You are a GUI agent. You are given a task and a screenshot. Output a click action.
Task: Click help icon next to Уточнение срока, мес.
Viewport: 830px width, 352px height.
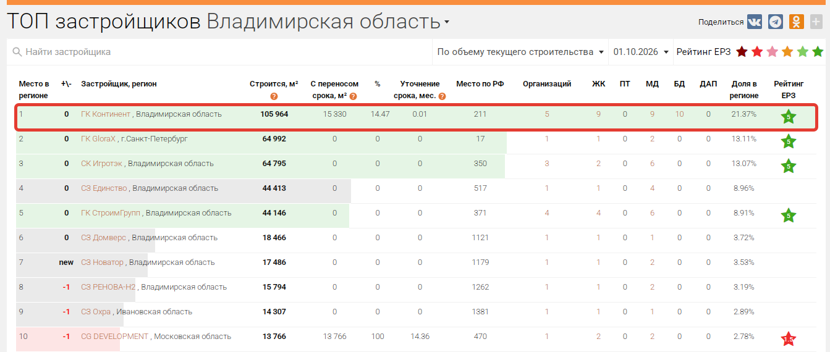tap(442, 96)
